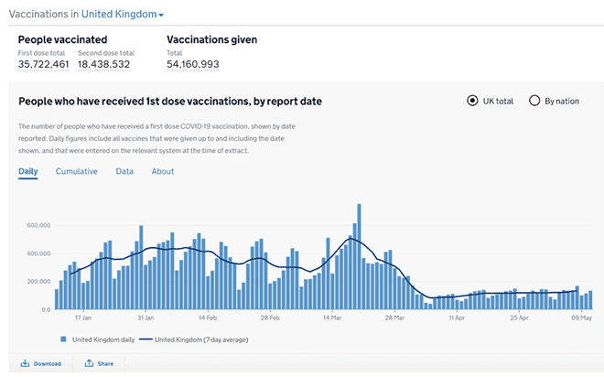Switch to the Daily tab
Viewport: 604px width, 377px height.
[28, 171]
